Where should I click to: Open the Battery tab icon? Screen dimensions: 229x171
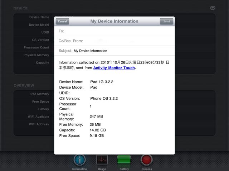click(124, 160)
